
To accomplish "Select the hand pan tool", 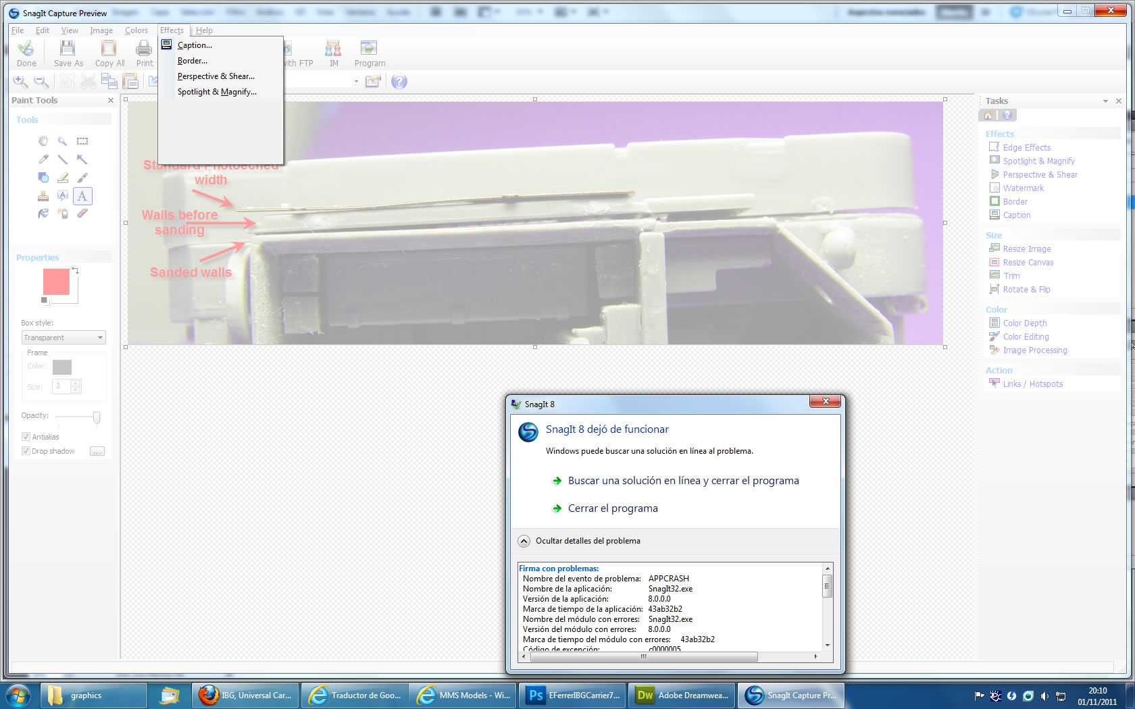I will pyautogui.click(x=43, y=141).
